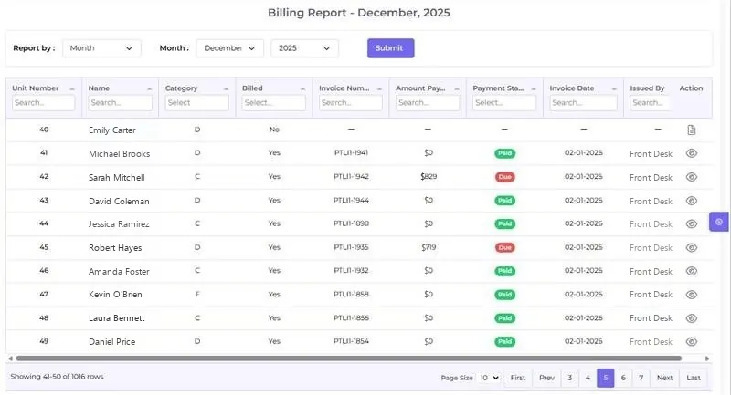Sort by Amount Payable column arrow
The height and width of the screenshot is (395, 731).
pyautogui.click(x=456, y=88)
